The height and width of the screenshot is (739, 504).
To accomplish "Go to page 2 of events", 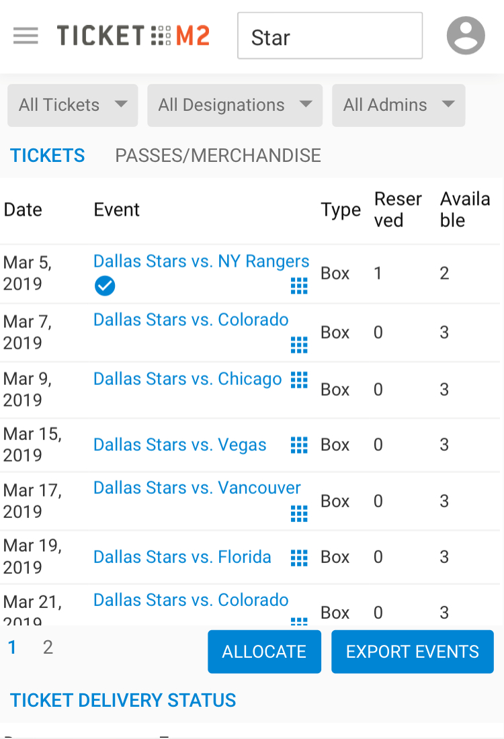I will coord(48,648).
